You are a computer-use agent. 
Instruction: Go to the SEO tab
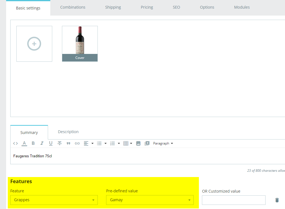pos(176,7)
